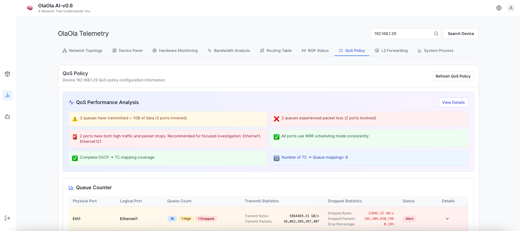Click the 1 Dropped badge
The height and width of the screenshot is (231, 520).
[x=206, y=219]
